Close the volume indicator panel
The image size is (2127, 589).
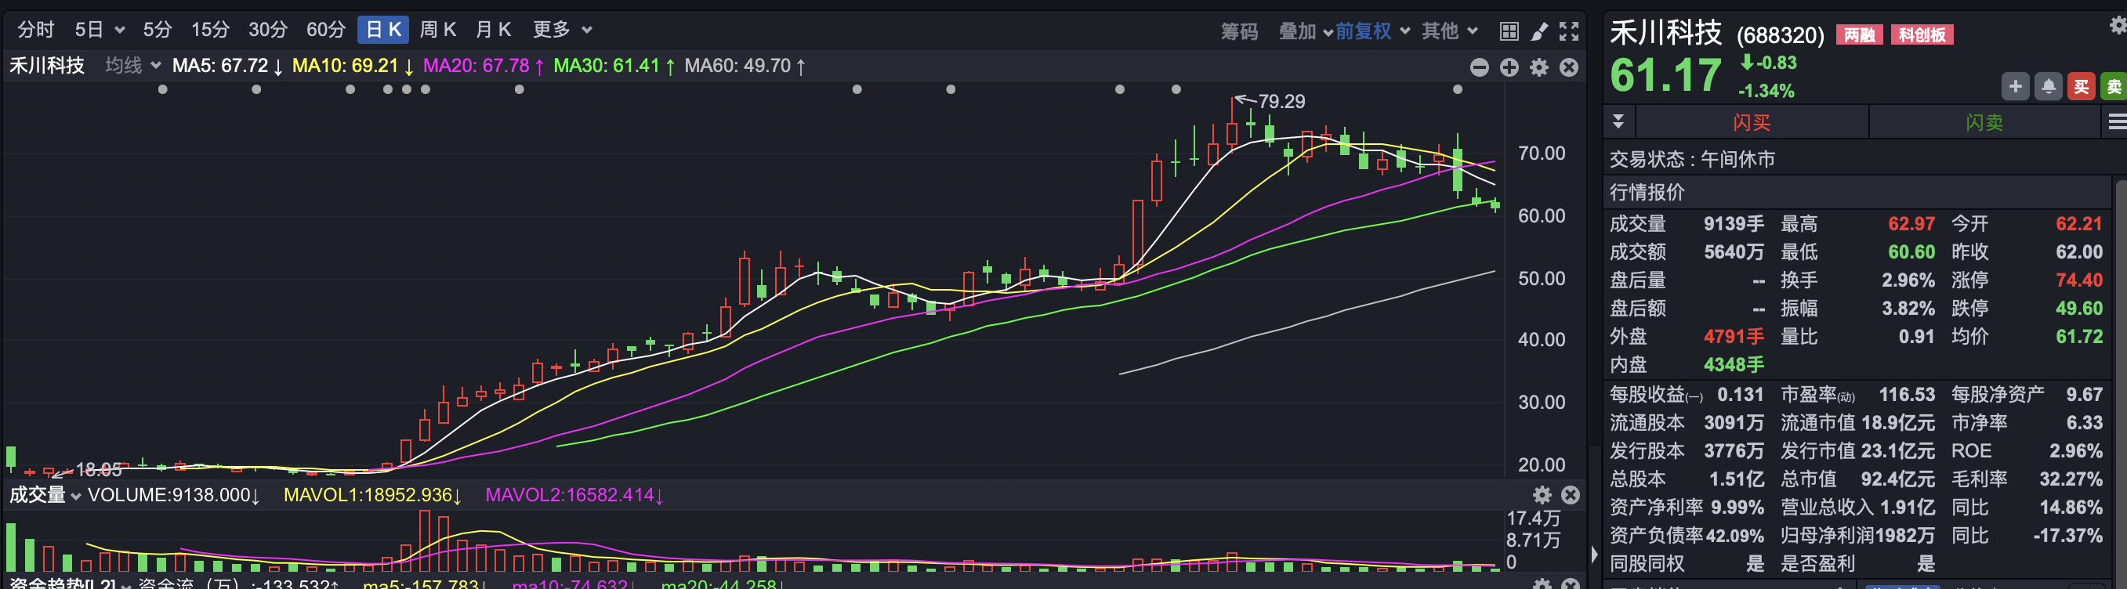click(x=1571, y=495)
